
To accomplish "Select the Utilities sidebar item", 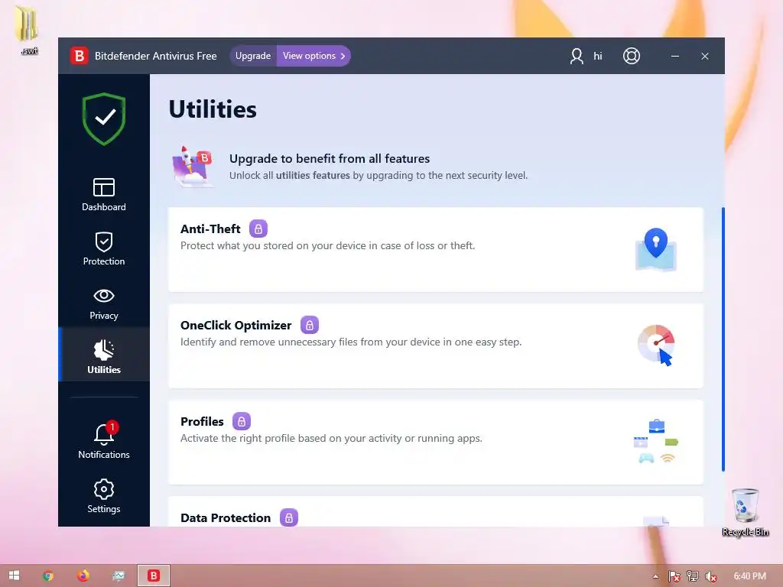I will 104,355.
